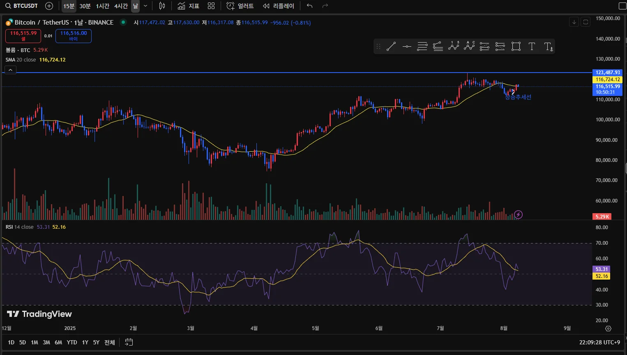The image size is (627, 355).
Task: Open the layout selector square icon
Action: pos(622,6)
